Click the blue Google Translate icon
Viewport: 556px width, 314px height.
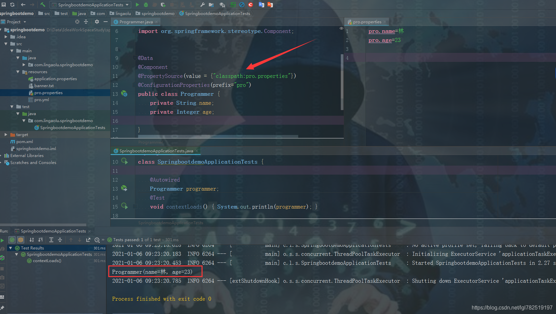[262, 5]
